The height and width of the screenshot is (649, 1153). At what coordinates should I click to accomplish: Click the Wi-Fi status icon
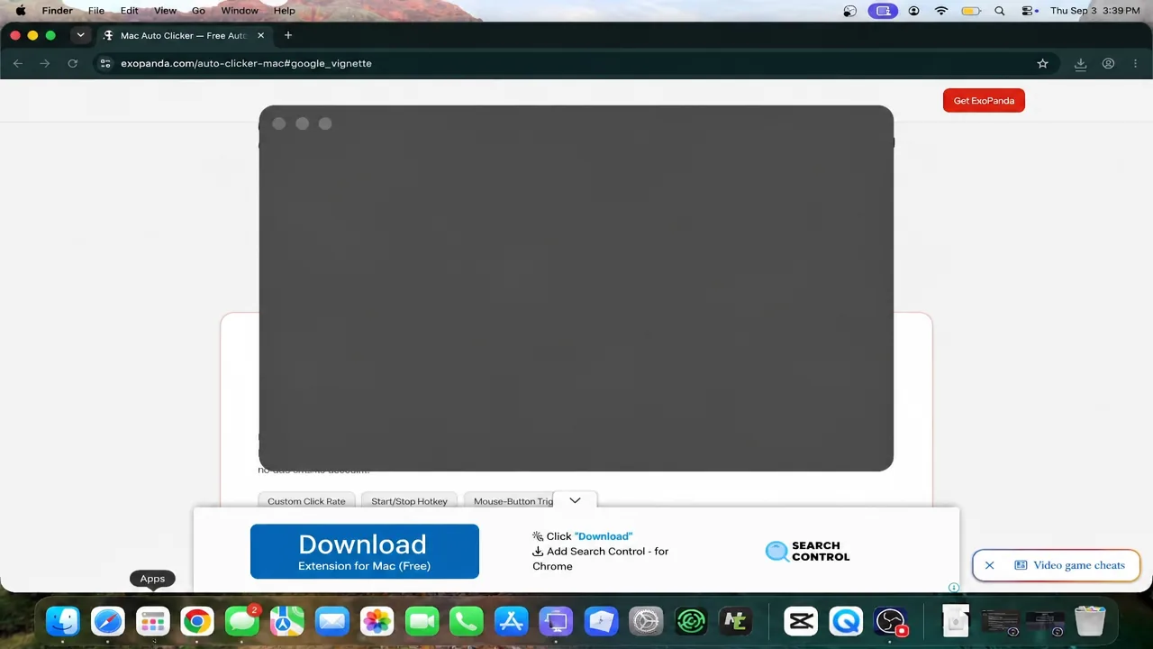tap(941, 11)
